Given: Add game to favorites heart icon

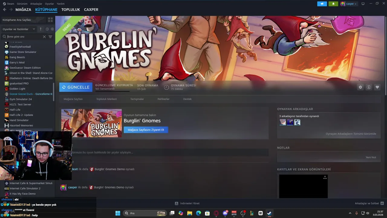Looking at the screenshot, I should tap(377, 87).
